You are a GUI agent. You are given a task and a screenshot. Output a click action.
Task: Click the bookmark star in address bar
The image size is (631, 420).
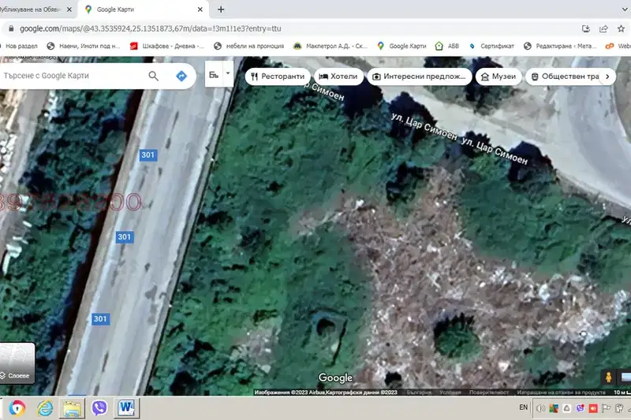coord(621,28)
